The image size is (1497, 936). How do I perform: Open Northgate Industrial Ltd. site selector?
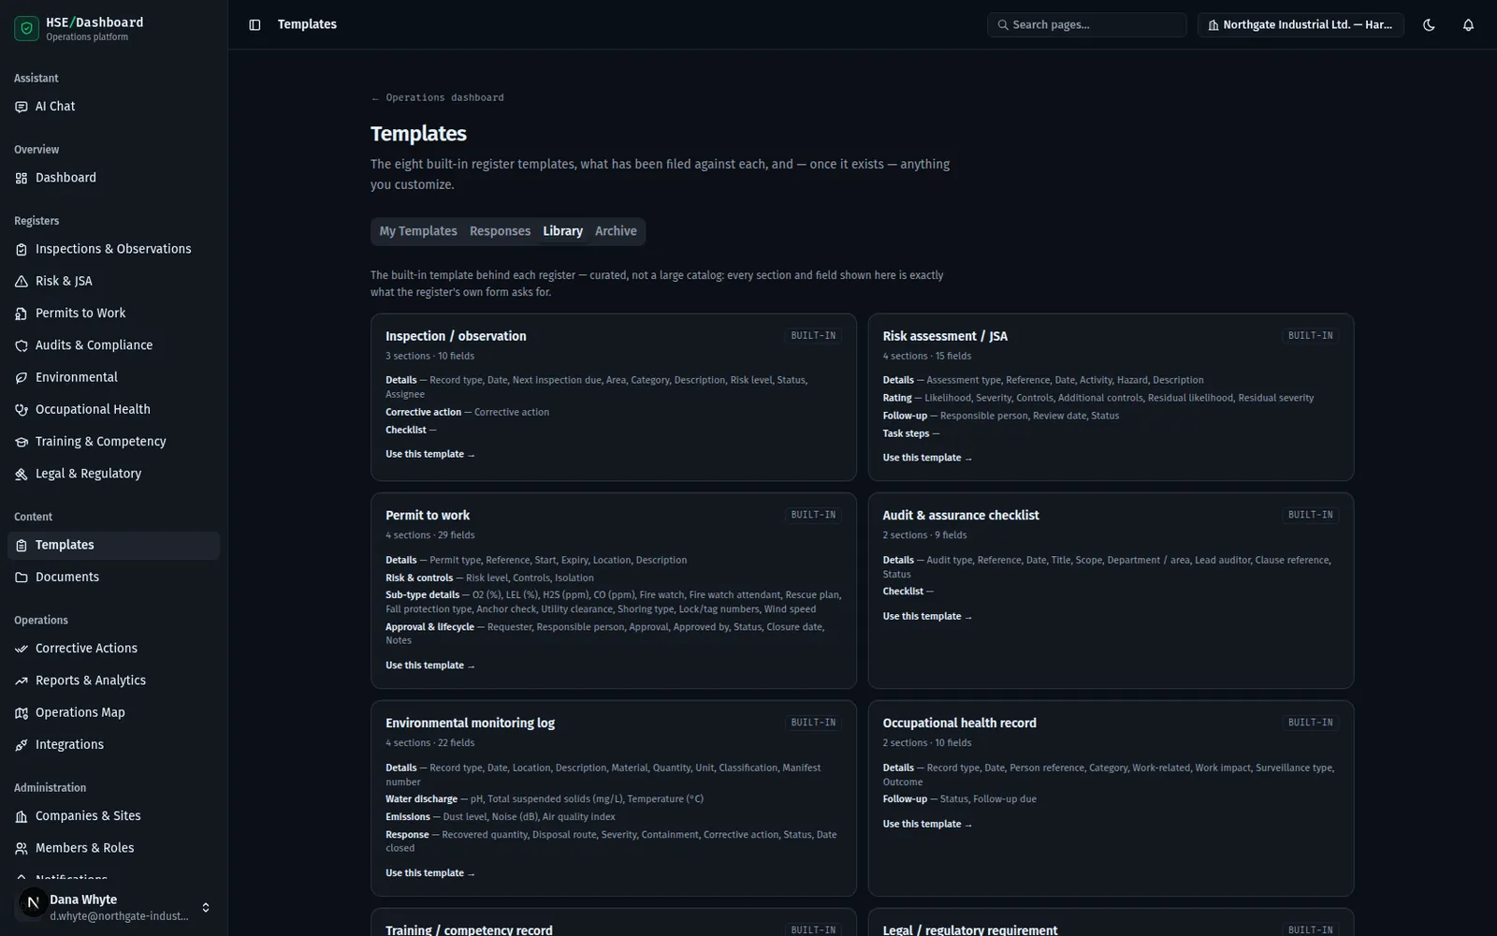pyautogui.click(x=1301, y=25)
